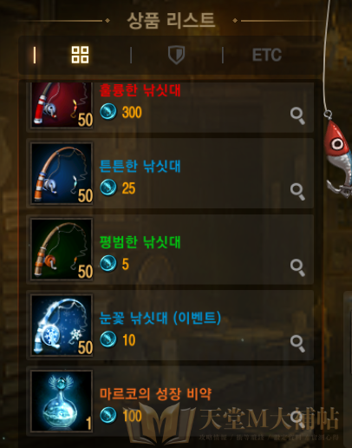The width and height of the screenshot is (352, 448).
Task: Click the 튼튼한 낚싯대 item name
Action: pos(140,166)
